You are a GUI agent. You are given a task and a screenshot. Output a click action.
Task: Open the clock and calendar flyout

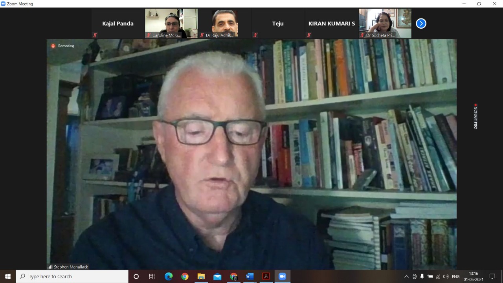474,276
